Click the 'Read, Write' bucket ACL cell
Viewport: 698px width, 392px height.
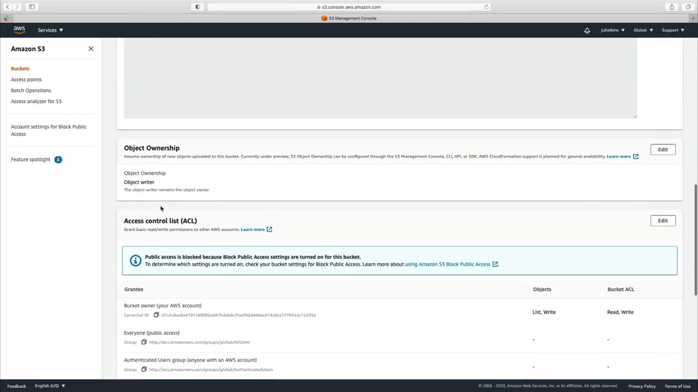click(620, 312)
